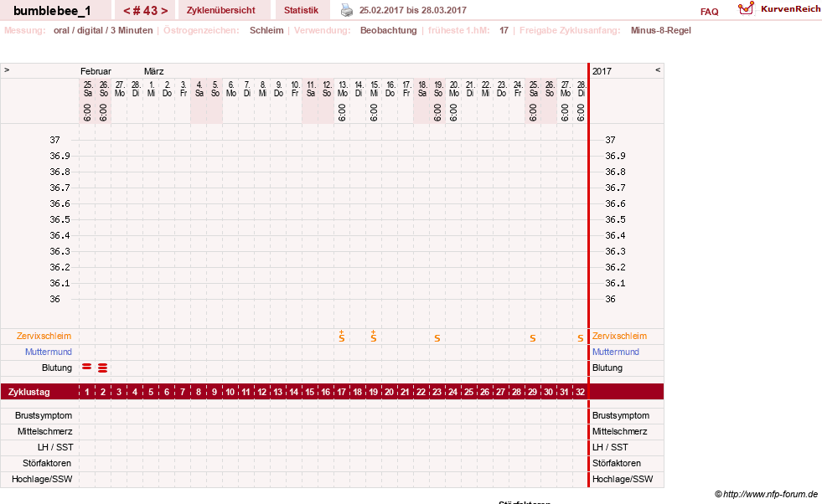Viewport: 822px width, 504px height.
Task: Select cycle day 17 cell
Action: 342,392
